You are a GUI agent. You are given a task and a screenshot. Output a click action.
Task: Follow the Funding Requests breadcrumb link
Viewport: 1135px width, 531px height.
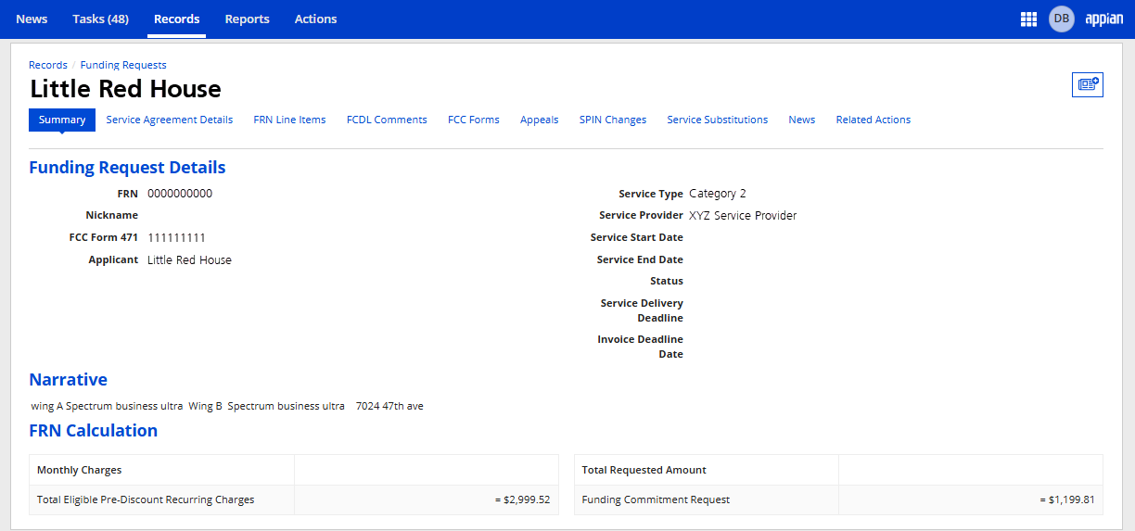coord(123,65)
